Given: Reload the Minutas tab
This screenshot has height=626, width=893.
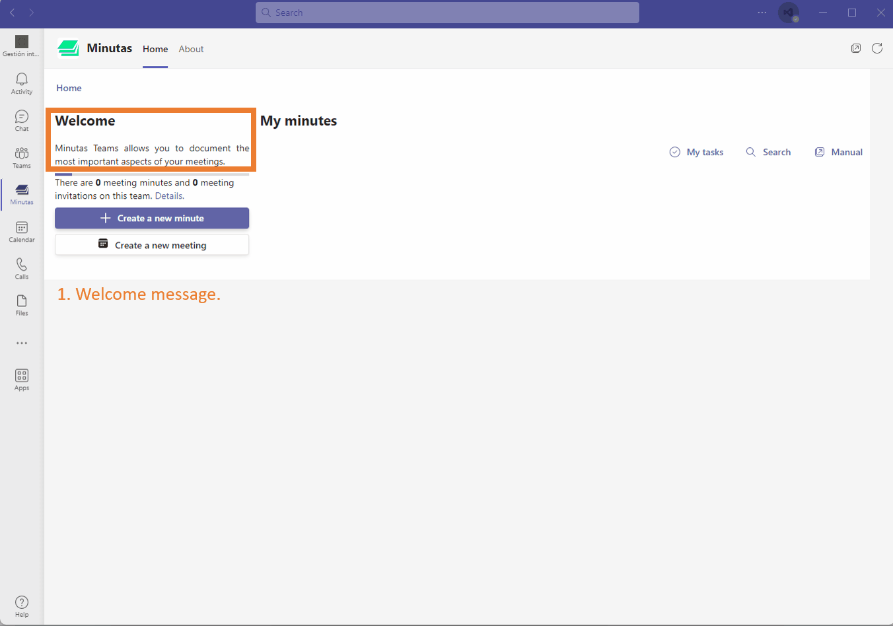Looking at the screenshot, I should coord(877,48).
